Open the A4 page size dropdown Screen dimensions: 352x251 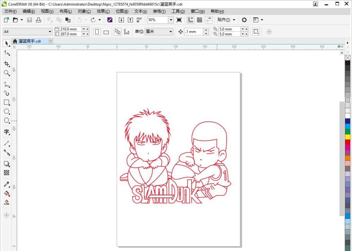pos(50,32)
